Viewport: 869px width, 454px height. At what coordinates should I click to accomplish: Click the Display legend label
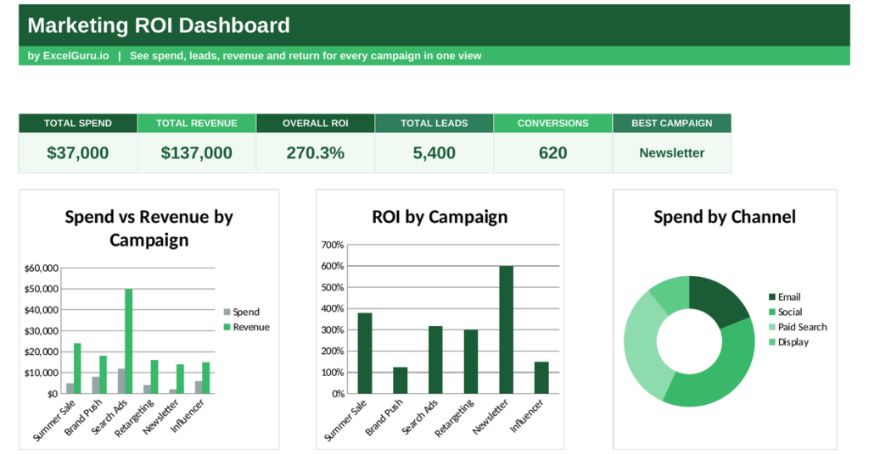pyautogui.click(x=793, y=341)
